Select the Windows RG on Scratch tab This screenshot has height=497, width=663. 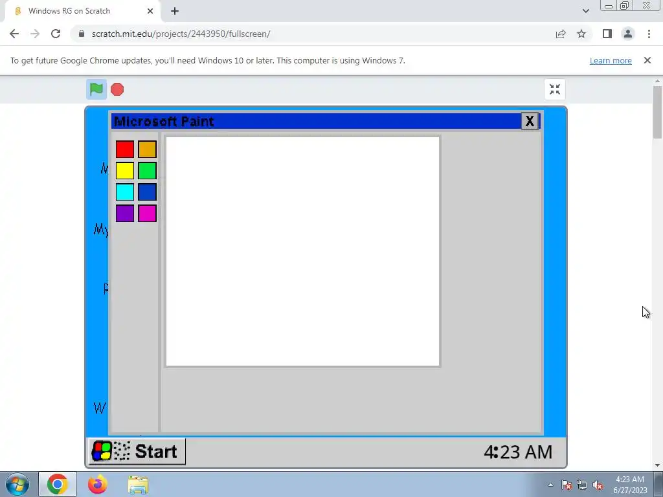pos(83,11)
